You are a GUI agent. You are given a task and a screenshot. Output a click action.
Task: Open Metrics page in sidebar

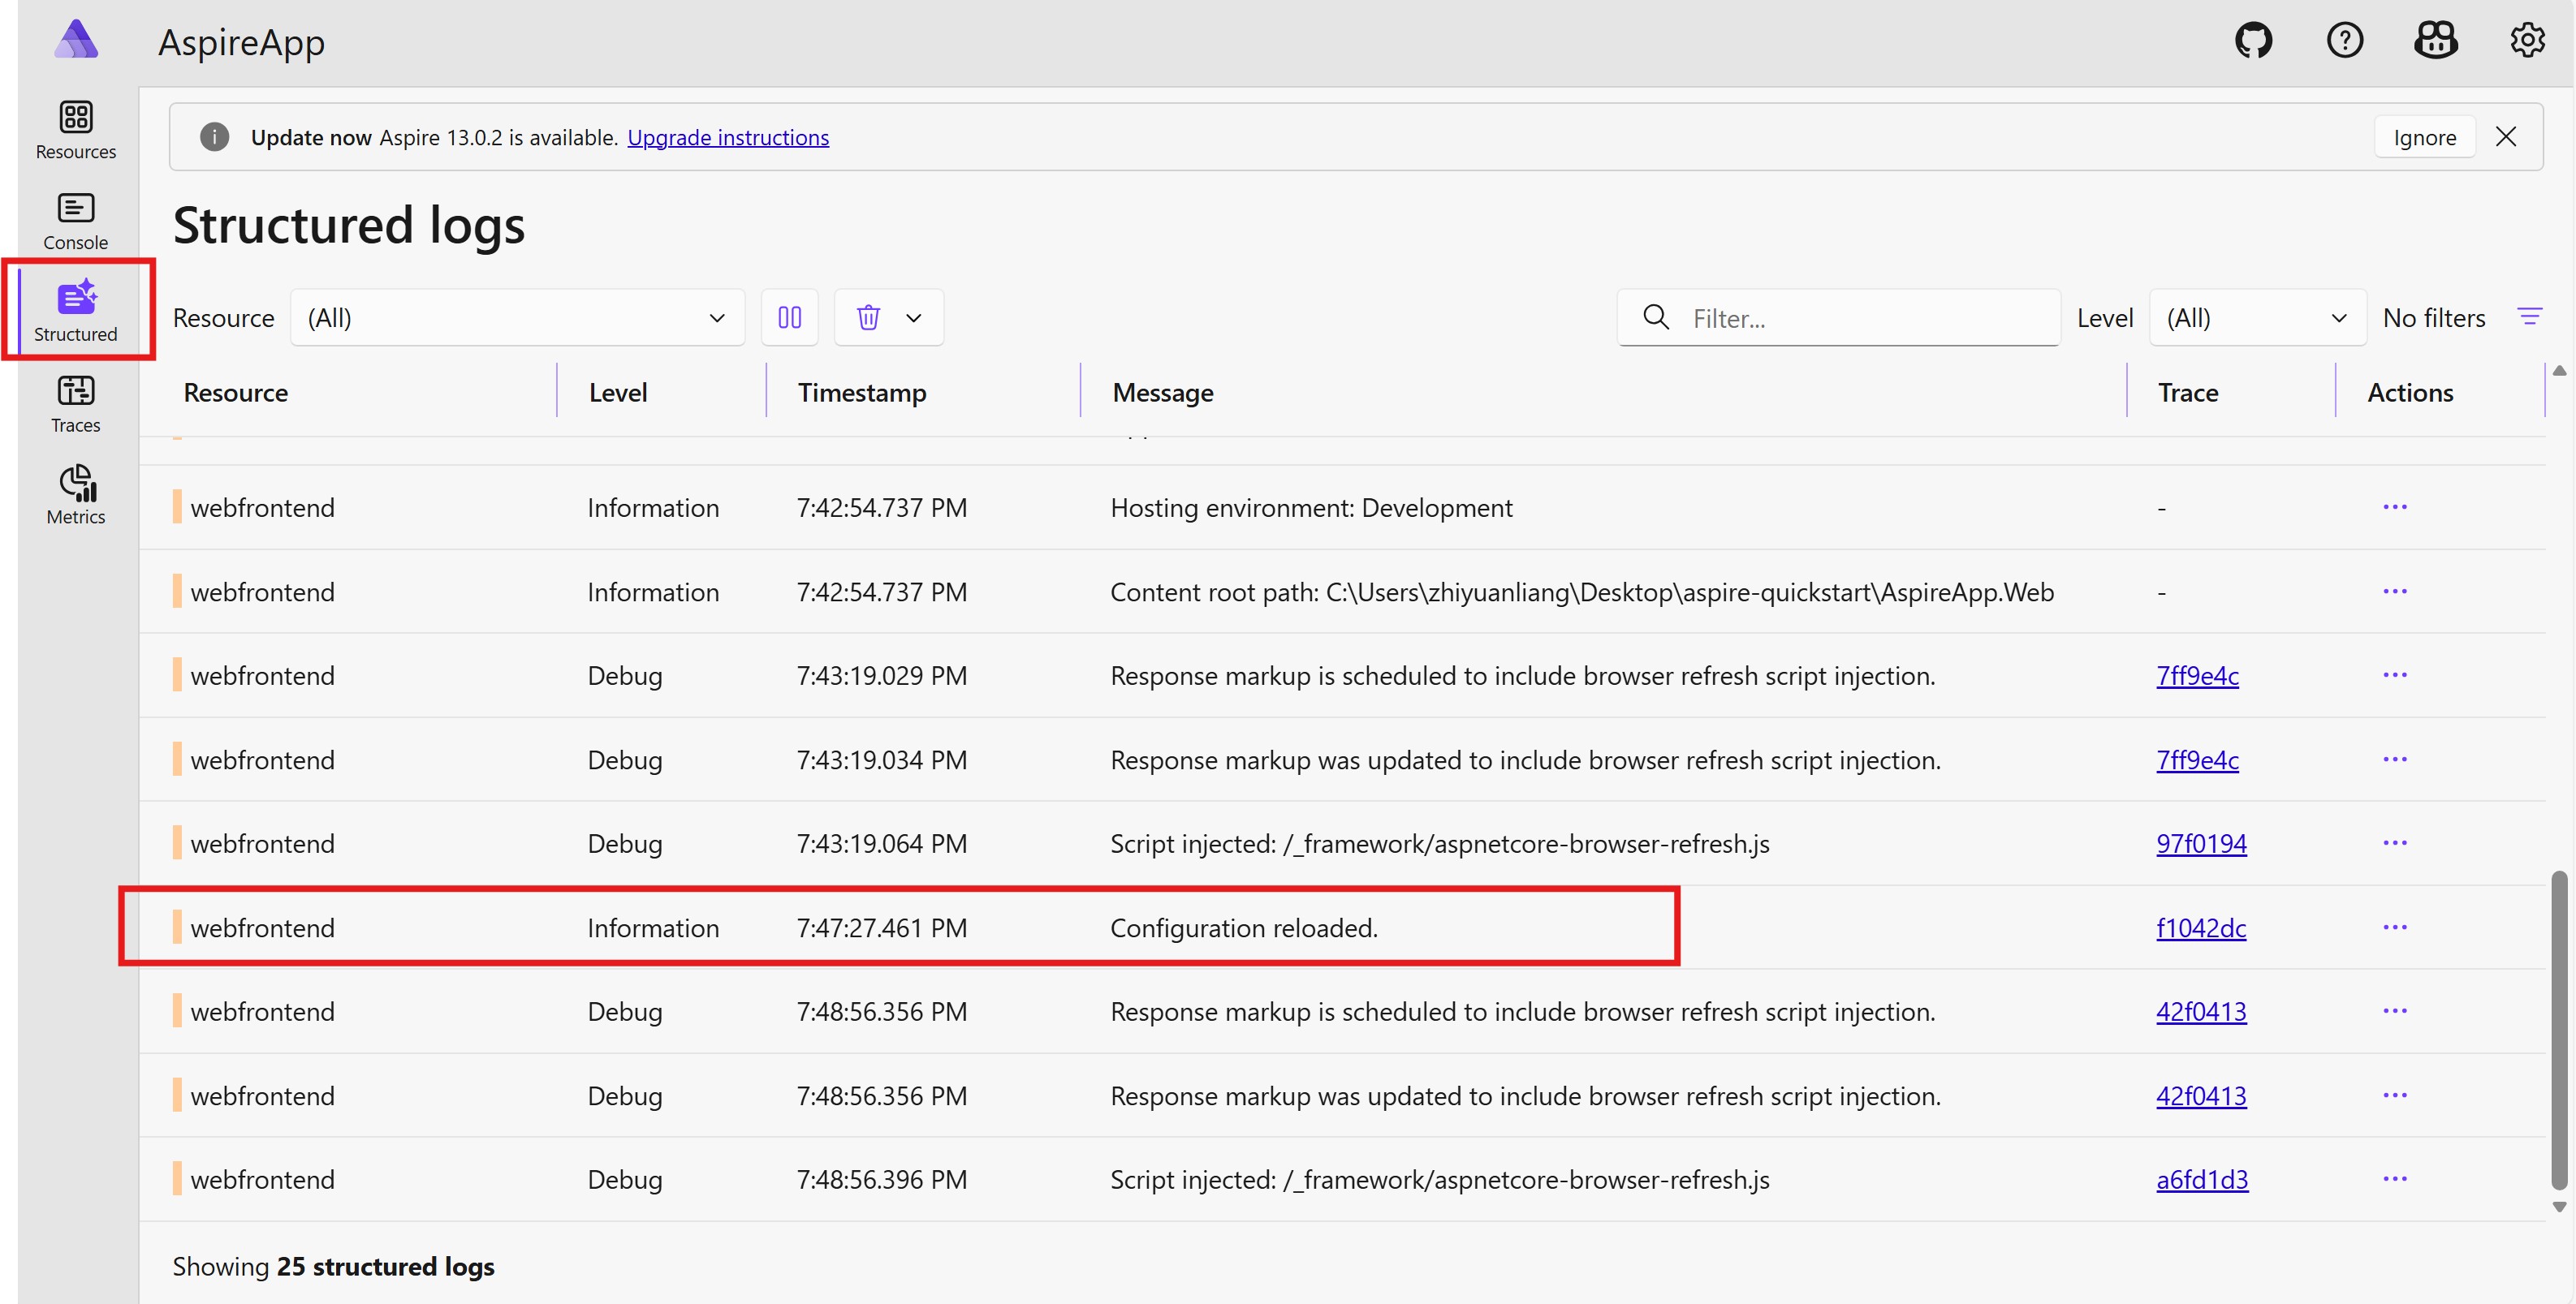(76, 495)
